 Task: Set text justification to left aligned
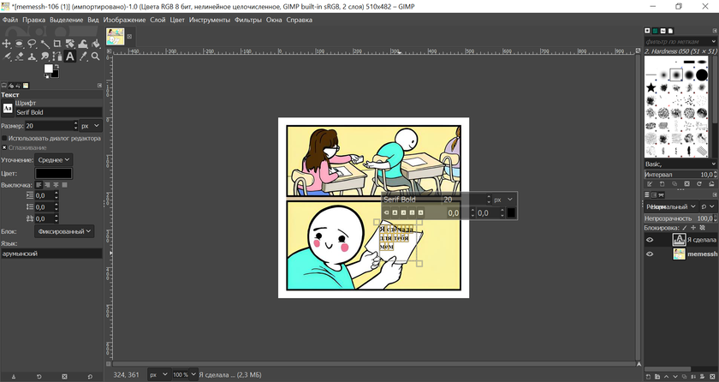(x=39, y=185)
